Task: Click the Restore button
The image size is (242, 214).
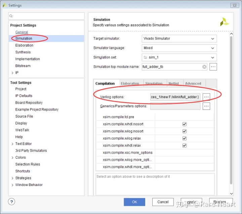Action: (x=221, y=202)
